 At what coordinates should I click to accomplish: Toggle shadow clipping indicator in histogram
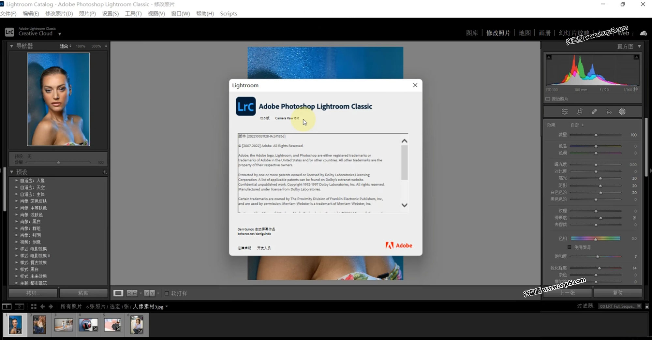(x=549, y=57)
